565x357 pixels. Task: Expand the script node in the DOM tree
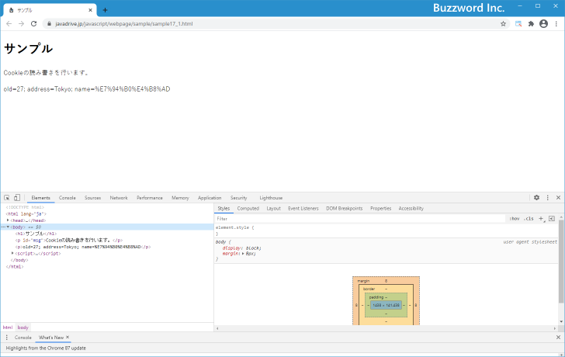[12, 253]
